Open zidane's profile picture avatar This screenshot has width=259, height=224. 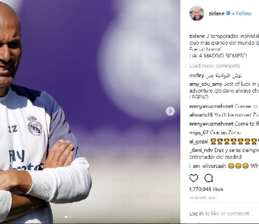197,14
